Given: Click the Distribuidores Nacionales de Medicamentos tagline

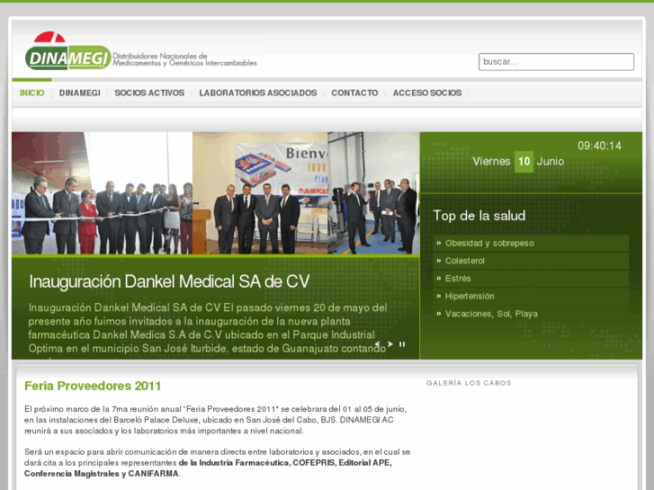Looking at the screenshot, I should [x=184, y=59].
